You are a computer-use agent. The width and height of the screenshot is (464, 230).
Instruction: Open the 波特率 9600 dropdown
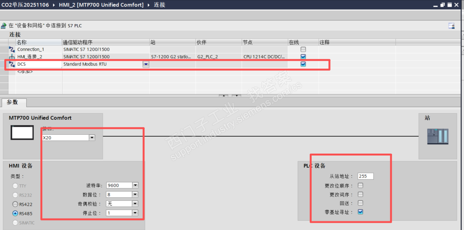(135, 185)
